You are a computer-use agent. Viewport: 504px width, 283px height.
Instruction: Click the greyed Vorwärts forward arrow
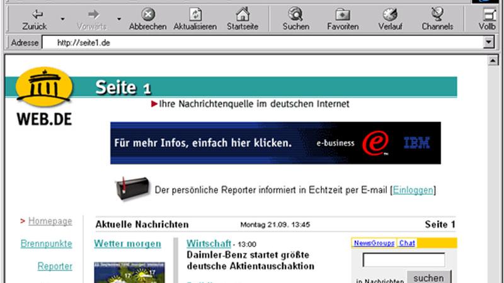(91, 19)
